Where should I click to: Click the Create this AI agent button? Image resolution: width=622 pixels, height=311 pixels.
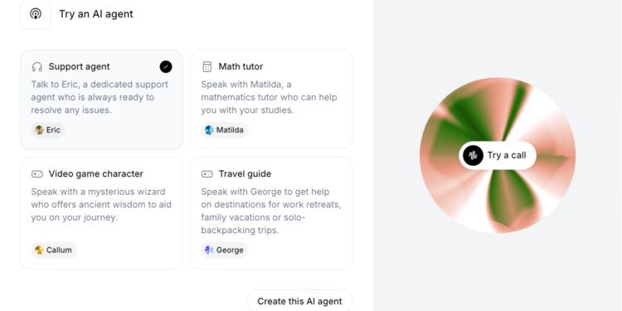click(x=299, y=301)
